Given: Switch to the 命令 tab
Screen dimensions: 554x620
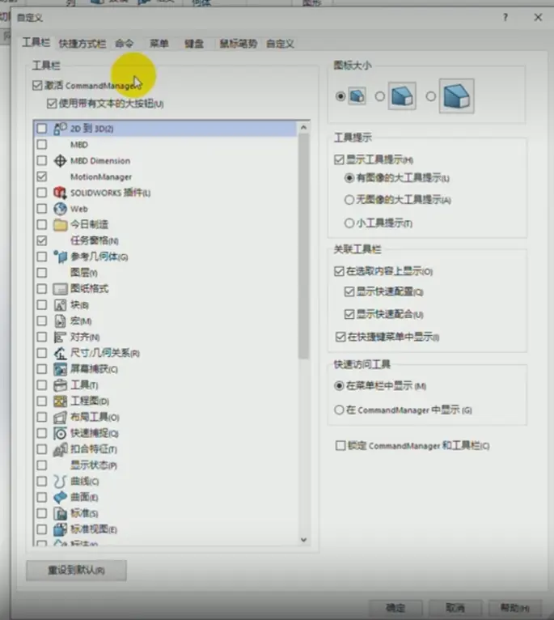Looking at the screenshot, I should [x=124, y=44].
